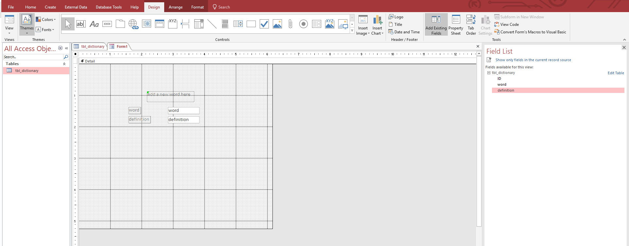Collapse the ribbon using the caret
The width and height of the screenshot is (629, 246).
coord(624,40)
